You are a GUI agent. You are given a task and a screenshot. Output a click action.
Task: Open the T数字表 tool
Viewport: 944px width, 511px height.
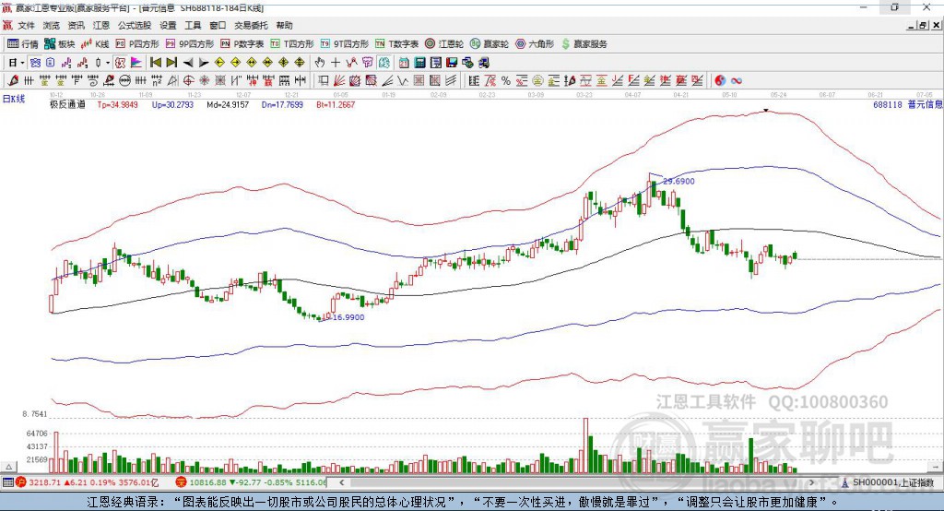click(x=396, y=44)
